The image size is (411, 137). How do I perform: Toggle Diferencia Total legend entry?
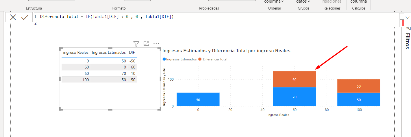click(x=213, y=59)
